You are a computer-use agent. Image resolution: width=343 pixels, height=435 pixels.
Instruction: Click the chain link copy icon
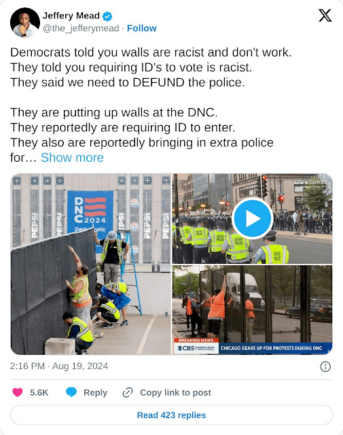click(128, 392)
